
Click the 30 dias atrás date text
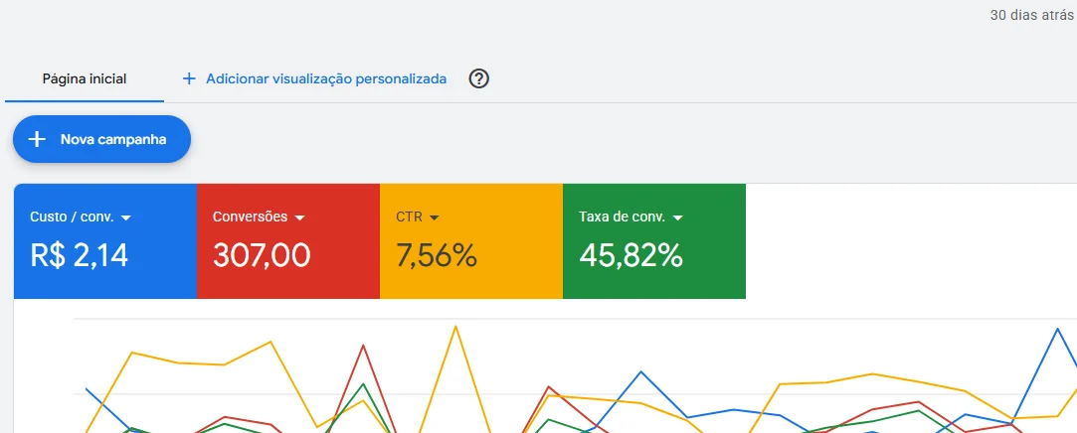coord(1031,15)
